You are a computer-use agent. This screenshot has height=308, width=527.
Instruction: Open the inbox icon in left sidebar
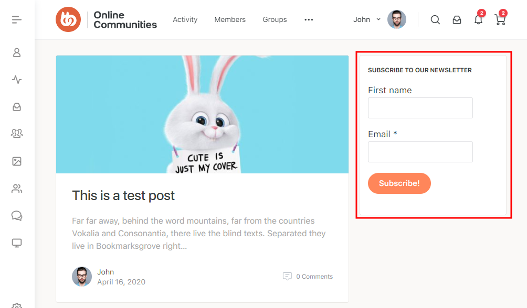coord(17,107)
